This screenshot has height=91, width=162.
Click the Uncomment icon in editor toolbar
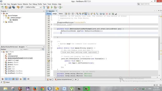[116, 14]
